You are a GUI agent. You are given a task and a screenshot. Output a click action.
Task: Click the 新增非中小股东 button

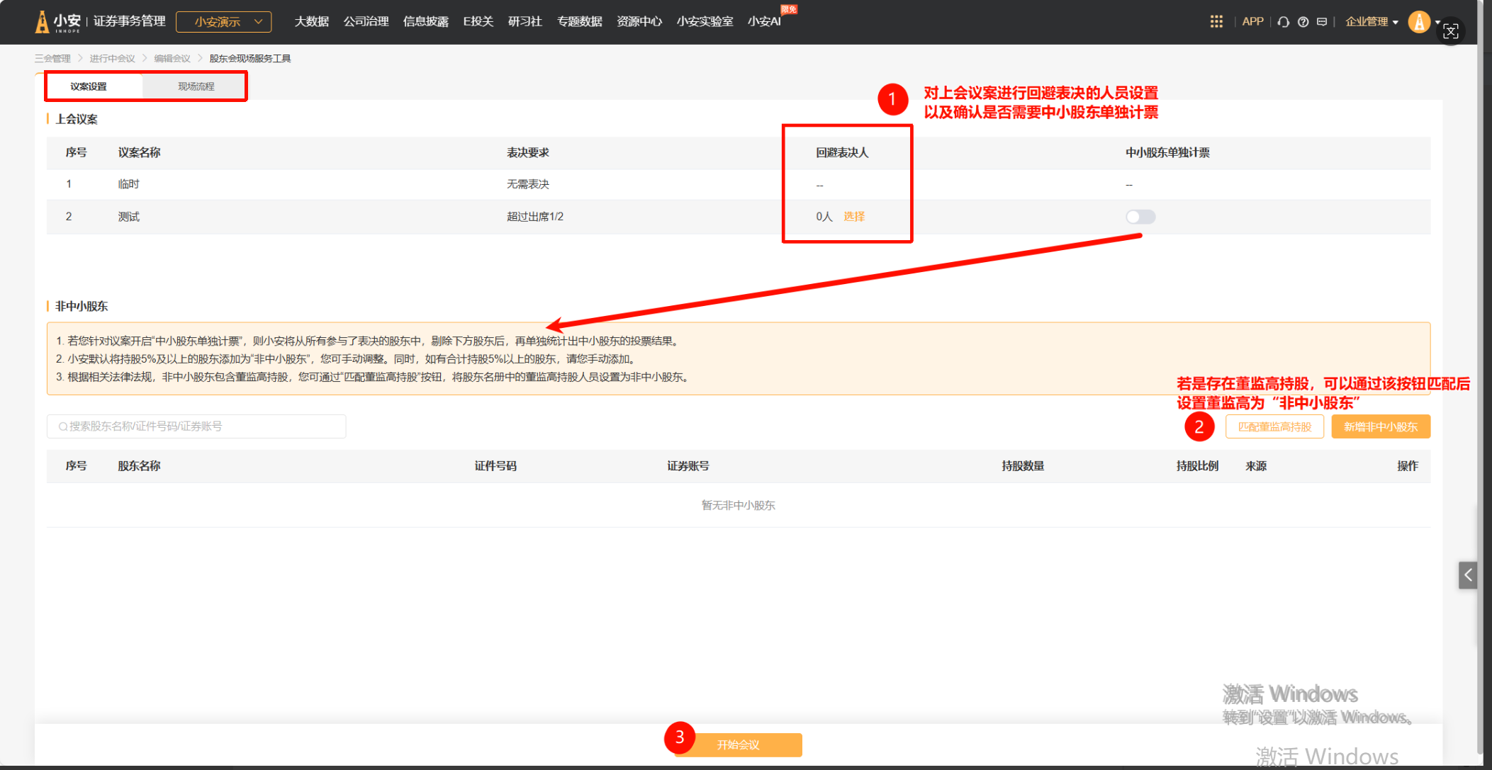click(1380, 426)
